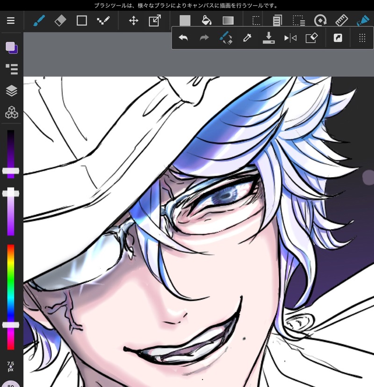Adjust the brightness slider handle
The height and width of the screenshot is (387, 374).
tap(11, 171)
